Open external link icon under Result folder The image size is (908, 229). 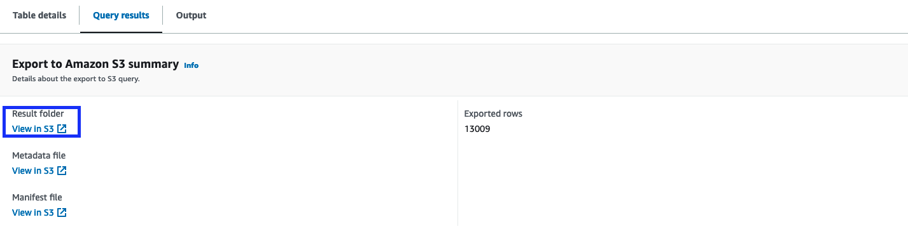[x=62, y=129]
